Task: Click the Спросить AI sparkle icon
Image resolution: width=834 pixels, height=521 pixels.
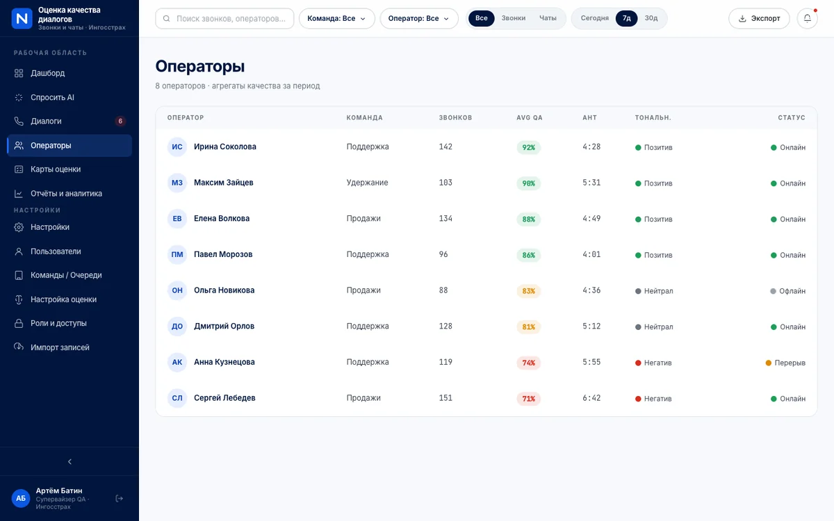Action: tap(19, 97)
